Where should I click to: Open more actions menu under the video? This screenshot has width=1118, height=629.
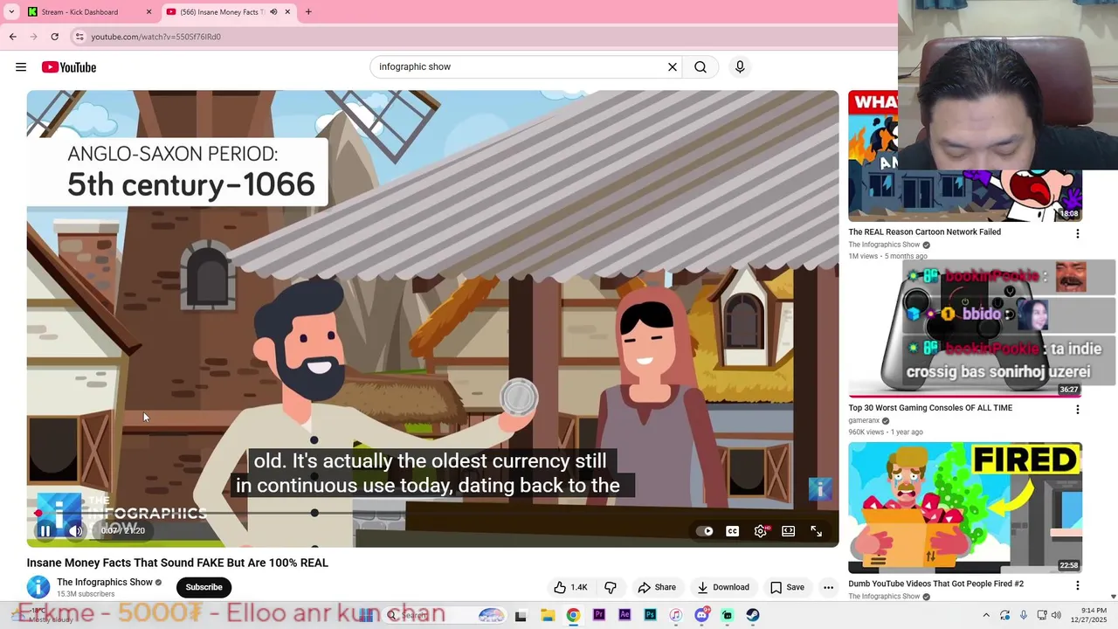coord(828,587)
